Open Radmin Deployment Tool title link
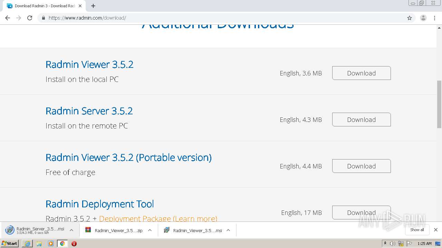Viewport: 442px width, 248px height. [100, 204]
